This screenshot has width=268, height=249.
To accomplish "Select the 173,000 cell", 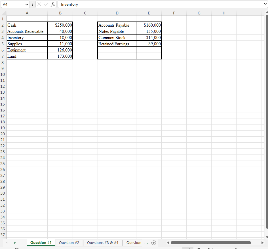I will coord(60,56).
